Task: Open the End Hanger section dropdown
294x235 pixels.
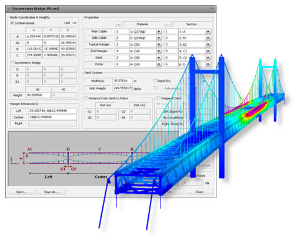Action: 208,51
